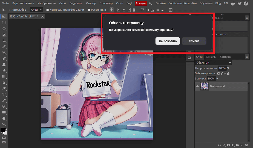
Task: Select the Lasso tool
Action: coord(4,29)
